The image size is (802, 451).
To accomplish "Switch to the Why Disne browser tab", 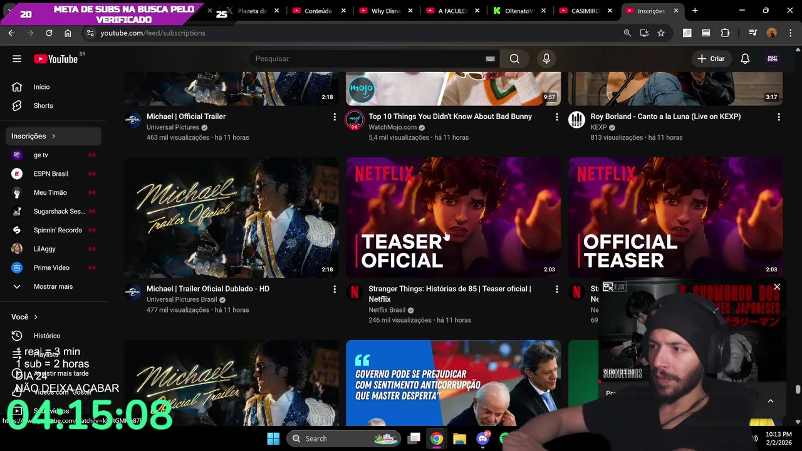I will point(385,11).
